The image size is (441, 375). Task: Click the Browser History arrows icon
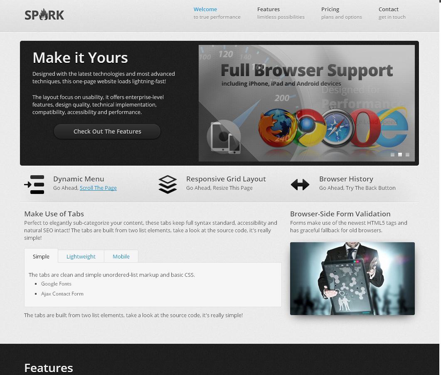tap(300, 185)
